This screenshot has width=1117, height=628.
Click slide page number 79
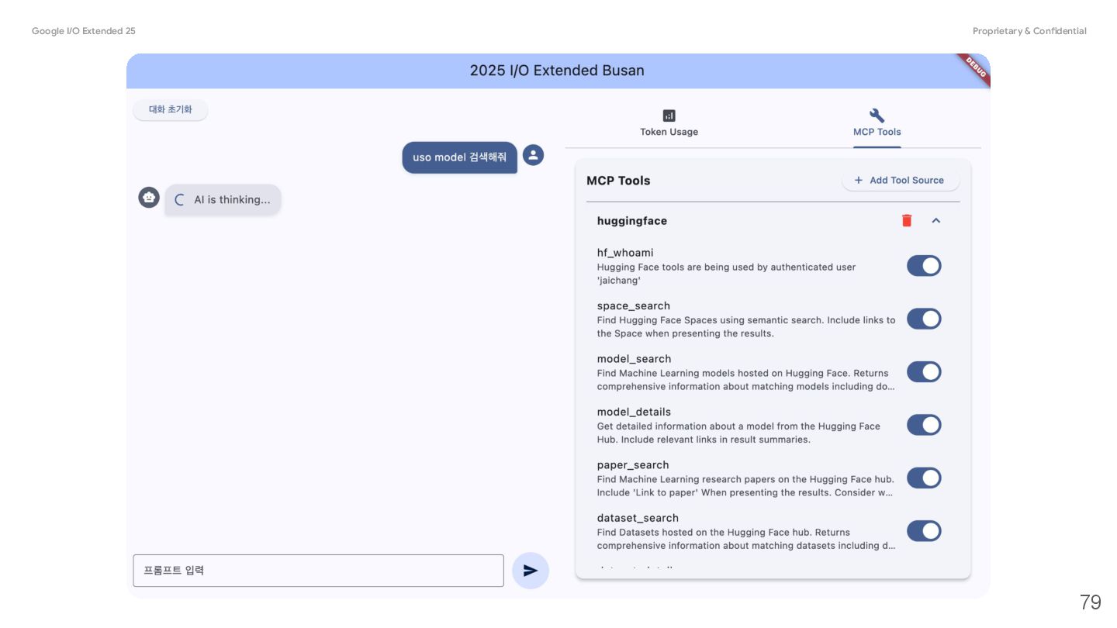(1090, 602)
